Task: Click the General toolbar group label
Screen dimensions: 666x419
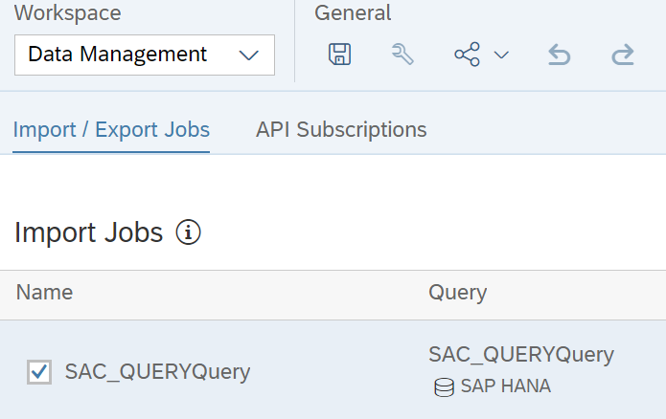Action: pos(353,12)
